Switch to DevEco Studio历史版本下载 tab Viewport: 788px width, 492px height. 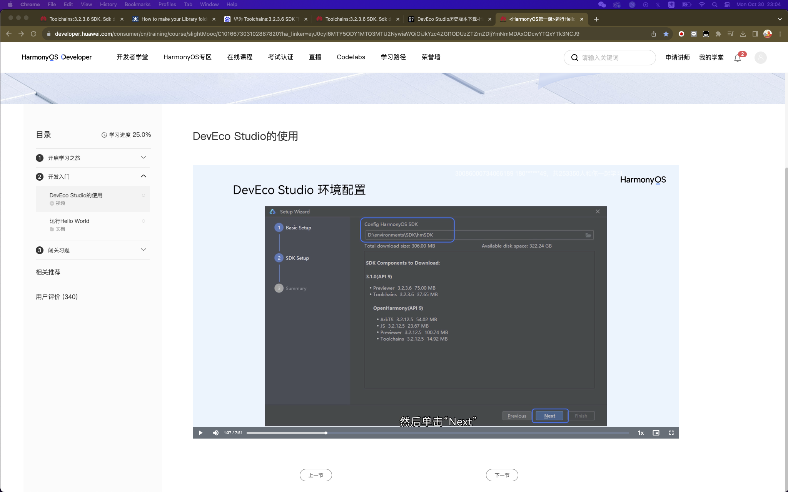pyautogui.click(x=449, y=19)
